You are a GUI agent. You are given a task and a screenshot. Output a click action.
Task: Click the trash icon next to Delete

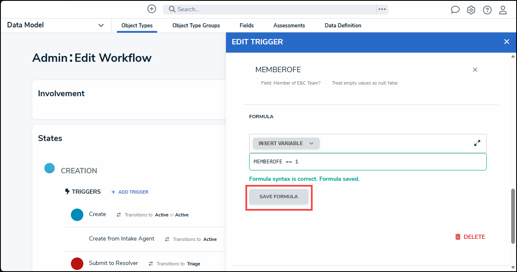[x=458, y=237]
